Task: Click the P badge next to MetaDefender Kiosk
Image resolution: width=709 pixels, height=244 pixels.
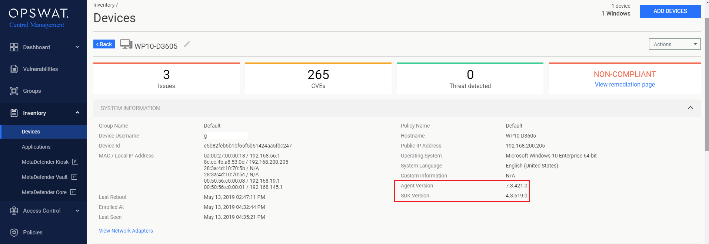Action: [75, 162]
